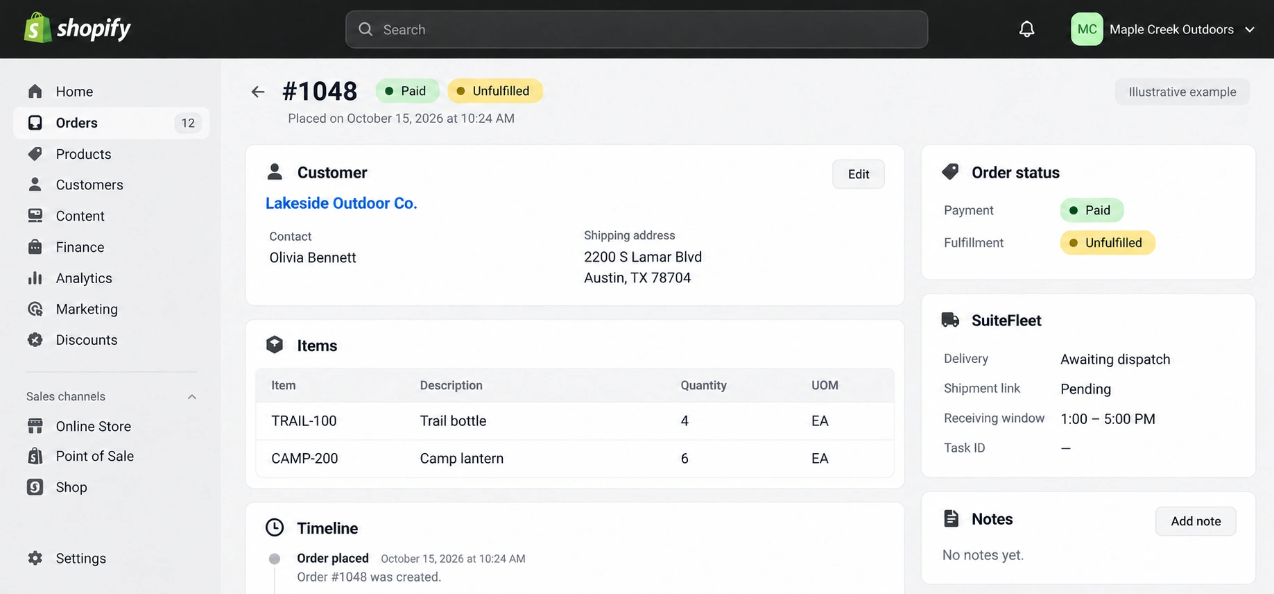Select the CAMP-200 item cell
Viewport: 1274px width, 594px height.
pyautogui.click(x=304, y=459)
